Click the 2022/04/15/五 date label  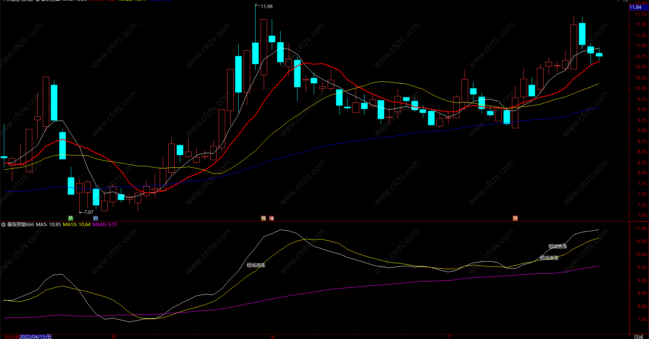(x=35, y=337)
